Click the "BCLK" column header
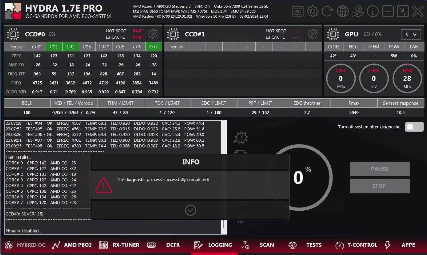The height and width of the screenshot is (255, 427). pos(27,103)
